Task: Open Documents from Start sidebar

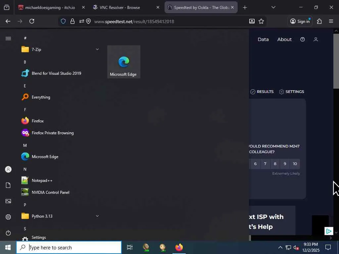Action: point(8,185)
